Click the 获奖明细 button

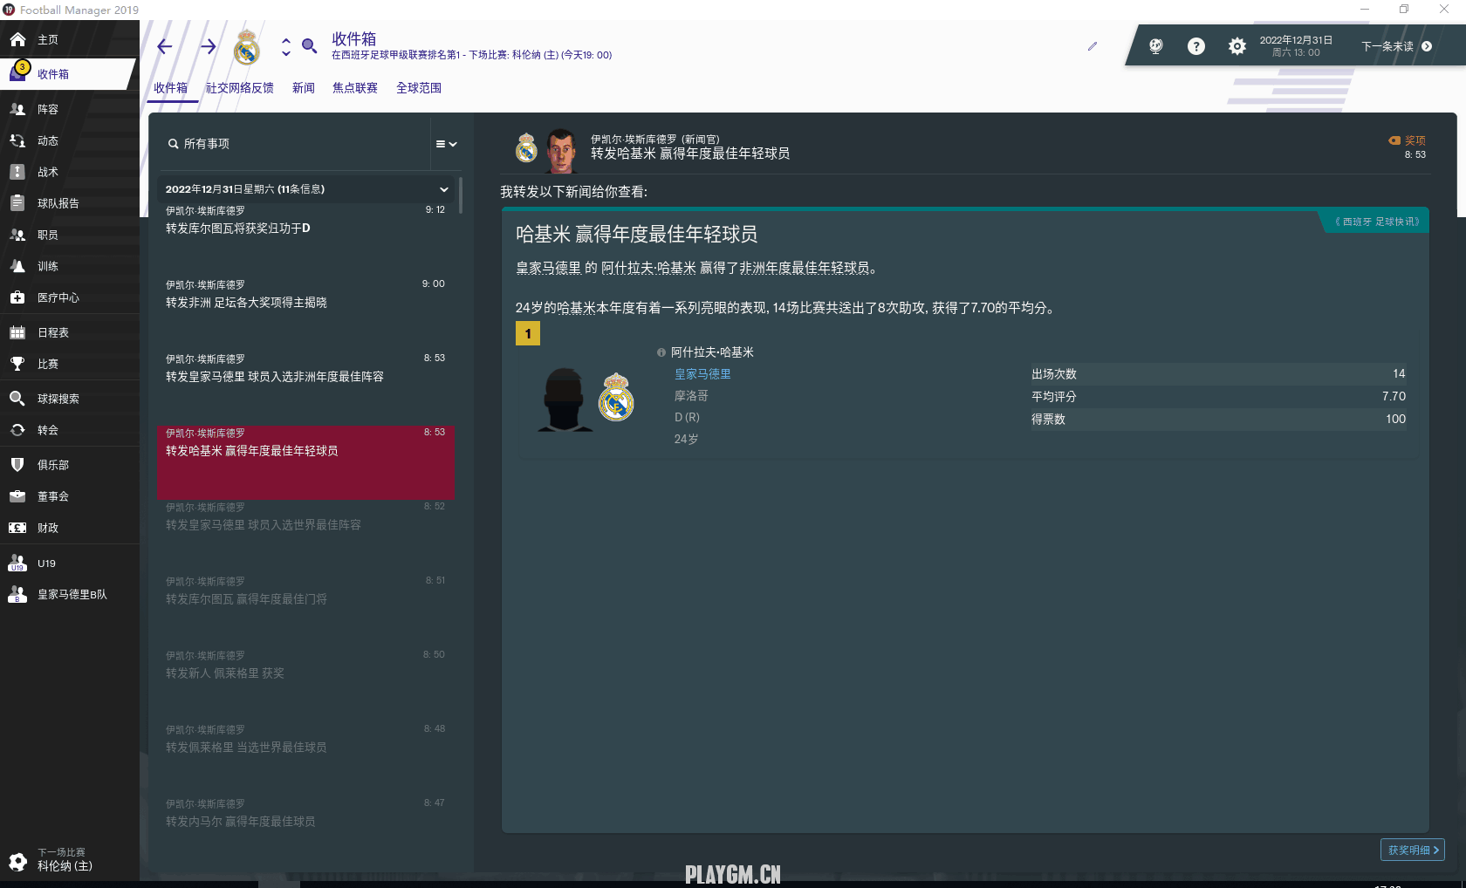pyautogui.click(x=1412, y=850)
